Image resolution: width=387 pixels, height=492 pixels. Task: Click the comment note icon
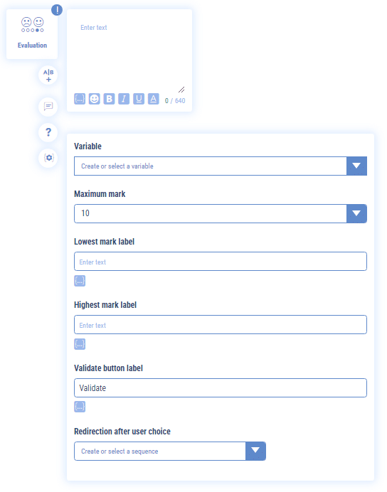tap(48, 107)
